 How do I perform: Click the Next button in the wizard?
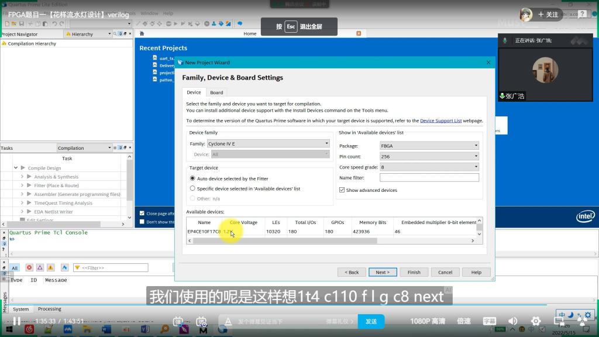(x=383, y=272)
